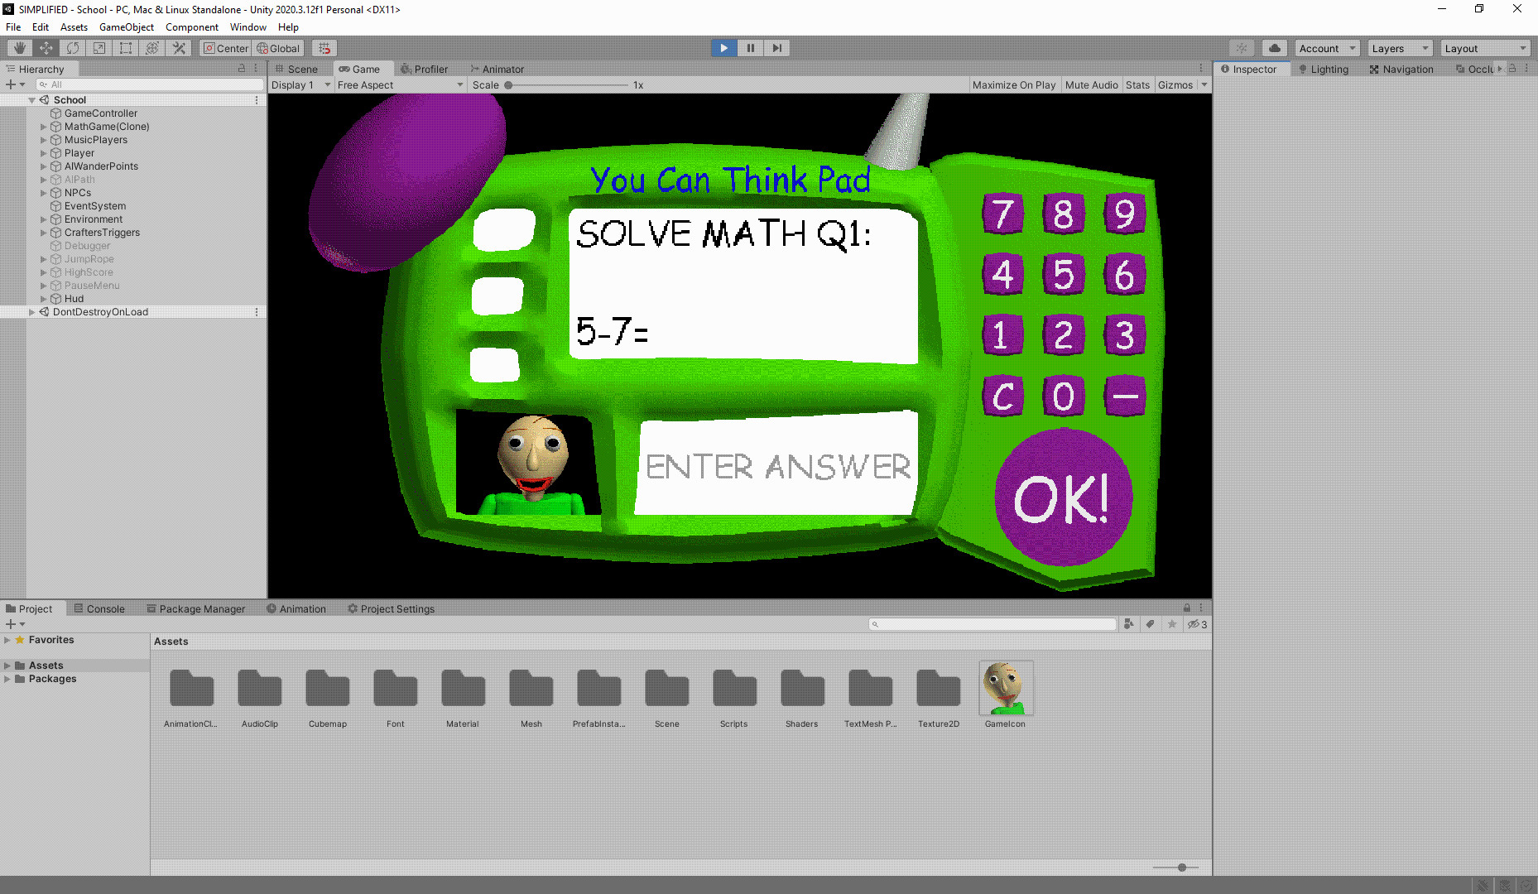Open the Layers dropdown

pyautogui.click(x=1400, y=48)
